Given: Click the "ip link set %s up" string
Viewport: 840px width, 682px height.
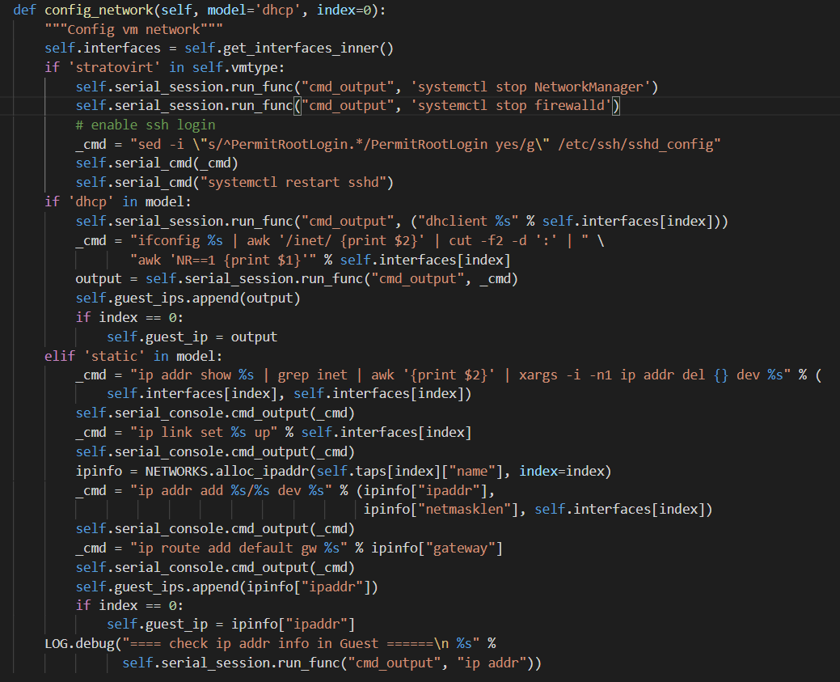Looking at the screenshot, I should [204, 432].
